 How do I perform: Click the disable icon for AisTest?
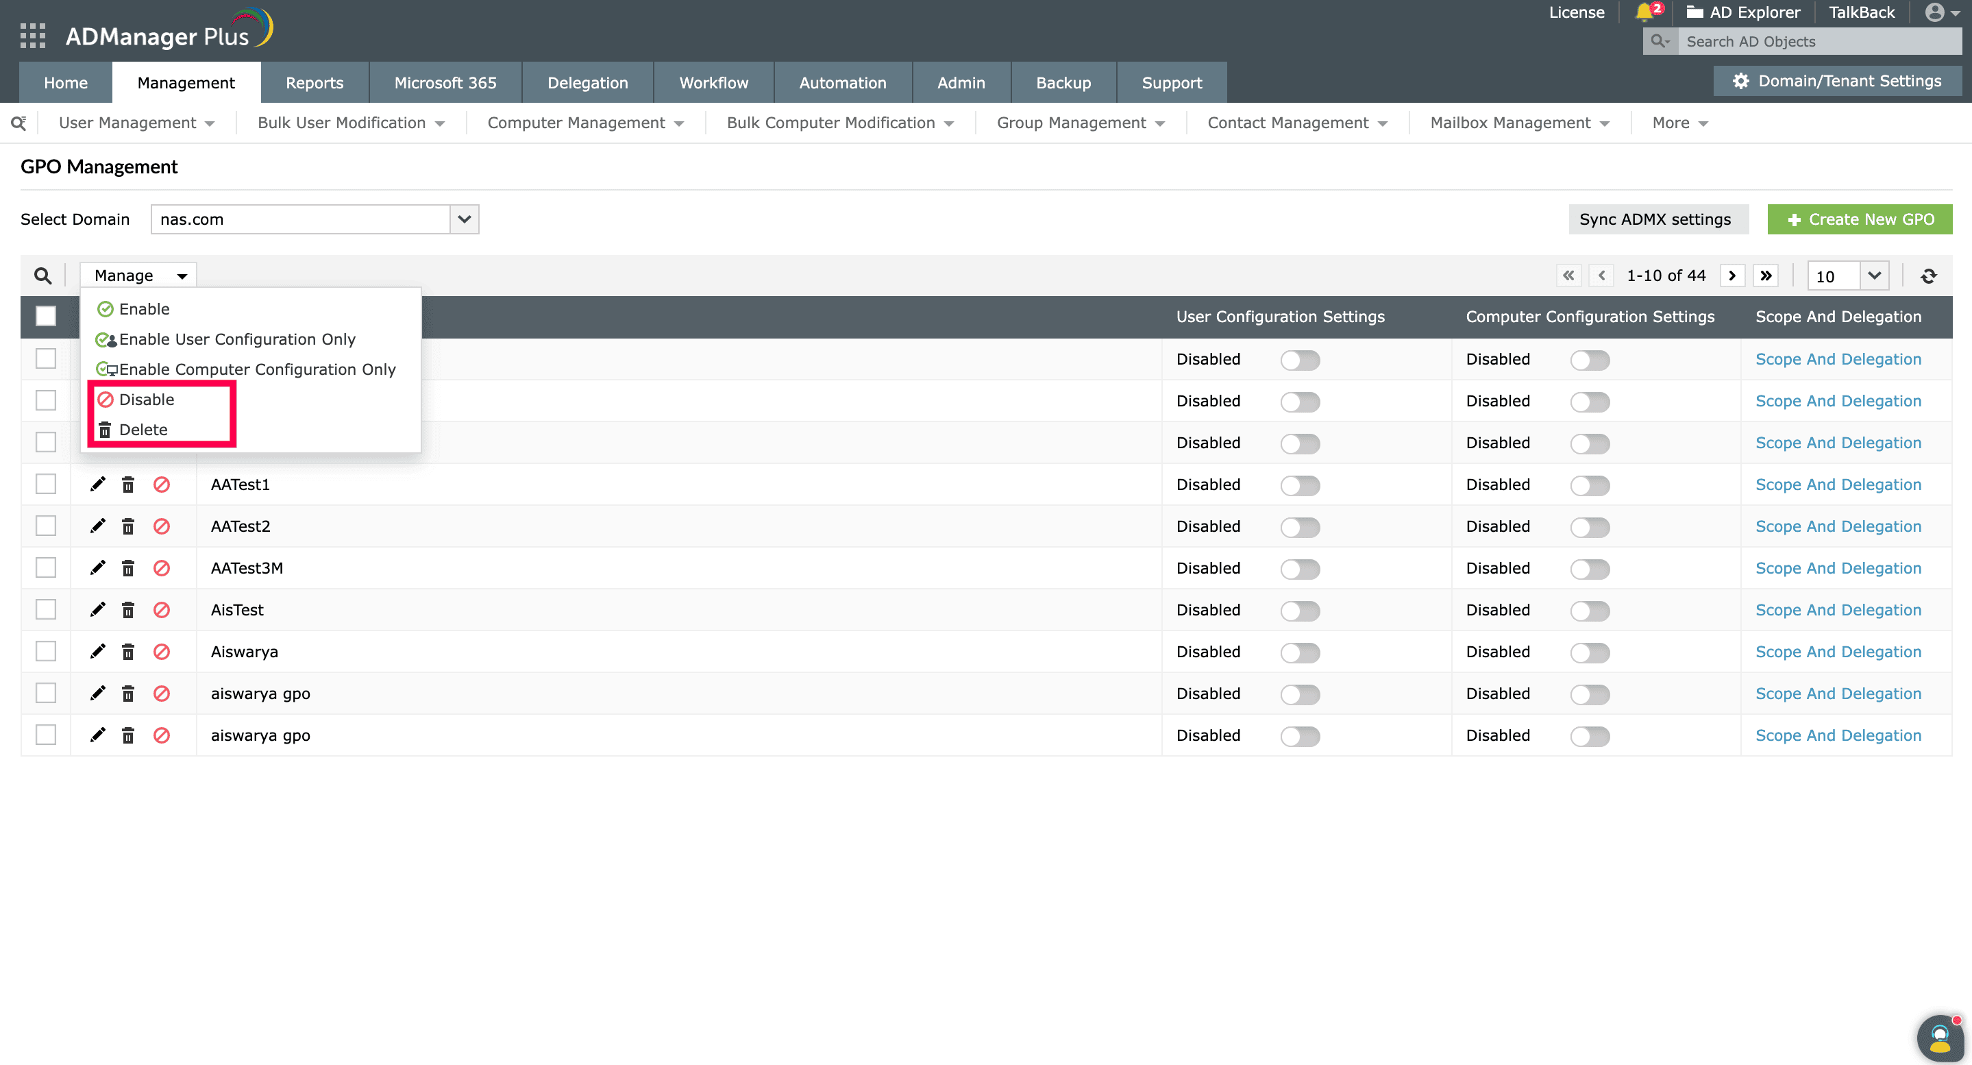click(162, 610)
